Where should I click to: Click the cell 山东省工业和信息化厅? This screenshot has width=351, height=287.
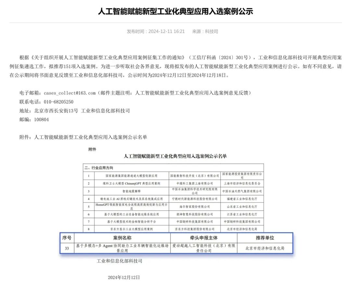(242, 207)
